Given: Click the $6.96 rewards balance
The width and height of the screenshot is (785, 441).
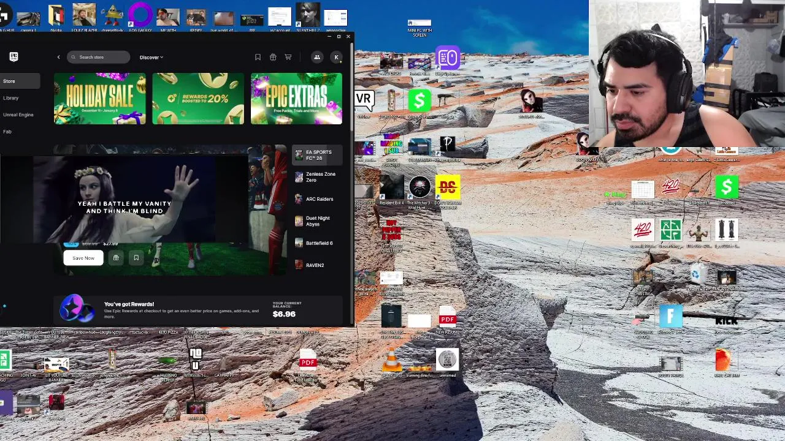Looking at the screenshot, I should point(284,314).
